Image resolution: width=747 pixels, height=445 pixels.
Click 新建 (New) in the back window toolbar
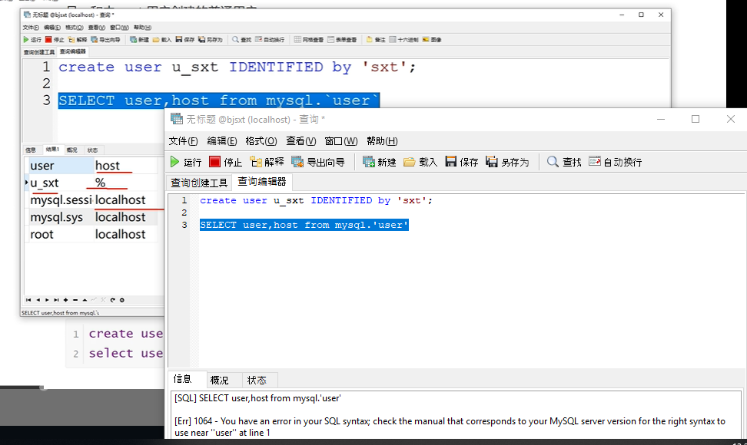[x=140, y=39]
